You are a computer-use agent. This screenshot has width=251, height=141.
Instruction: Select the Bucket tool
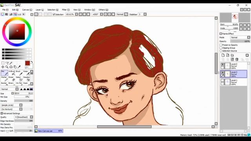pyautogui.click(x=4, y=83)
